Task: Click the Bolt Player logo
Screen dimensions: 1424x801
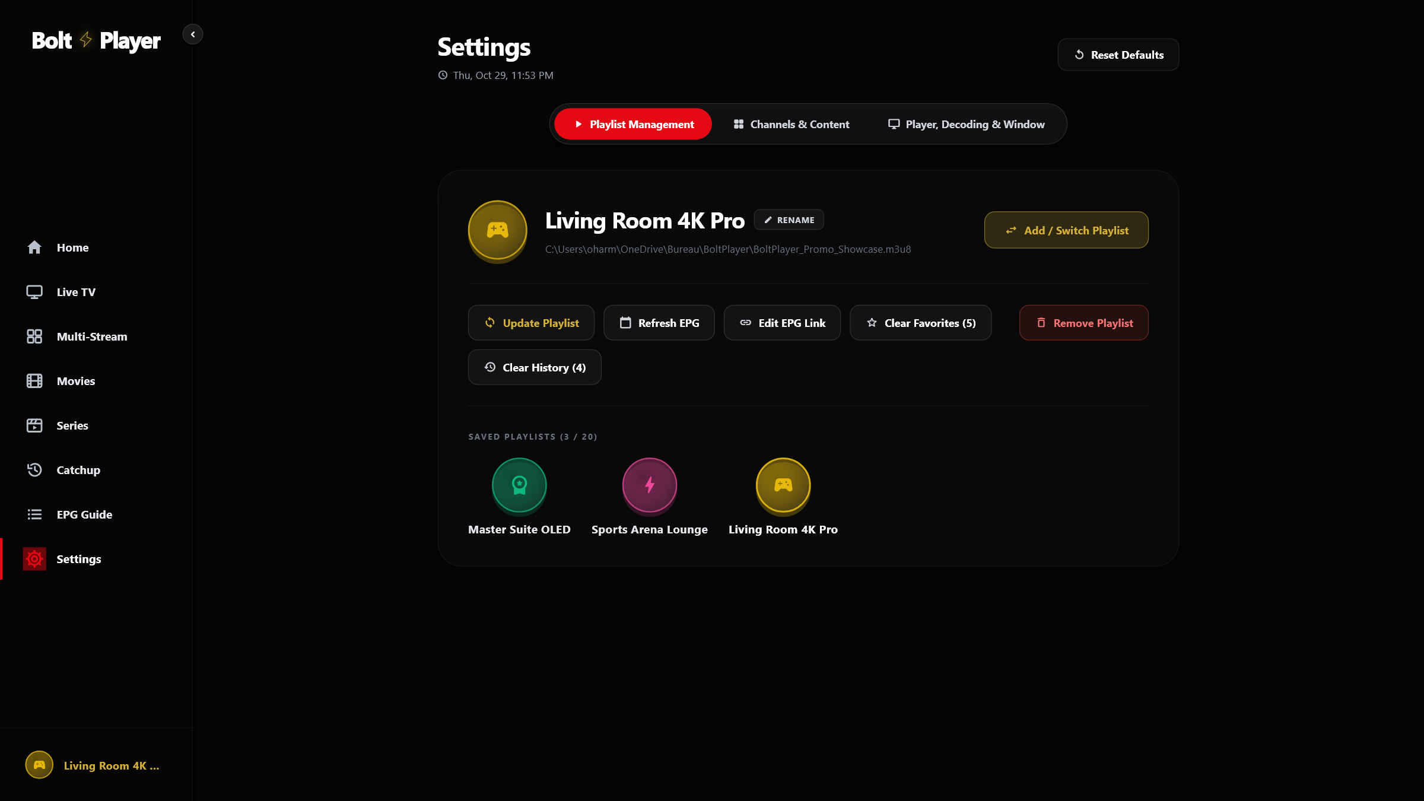Action: click(x=96, y=40)
